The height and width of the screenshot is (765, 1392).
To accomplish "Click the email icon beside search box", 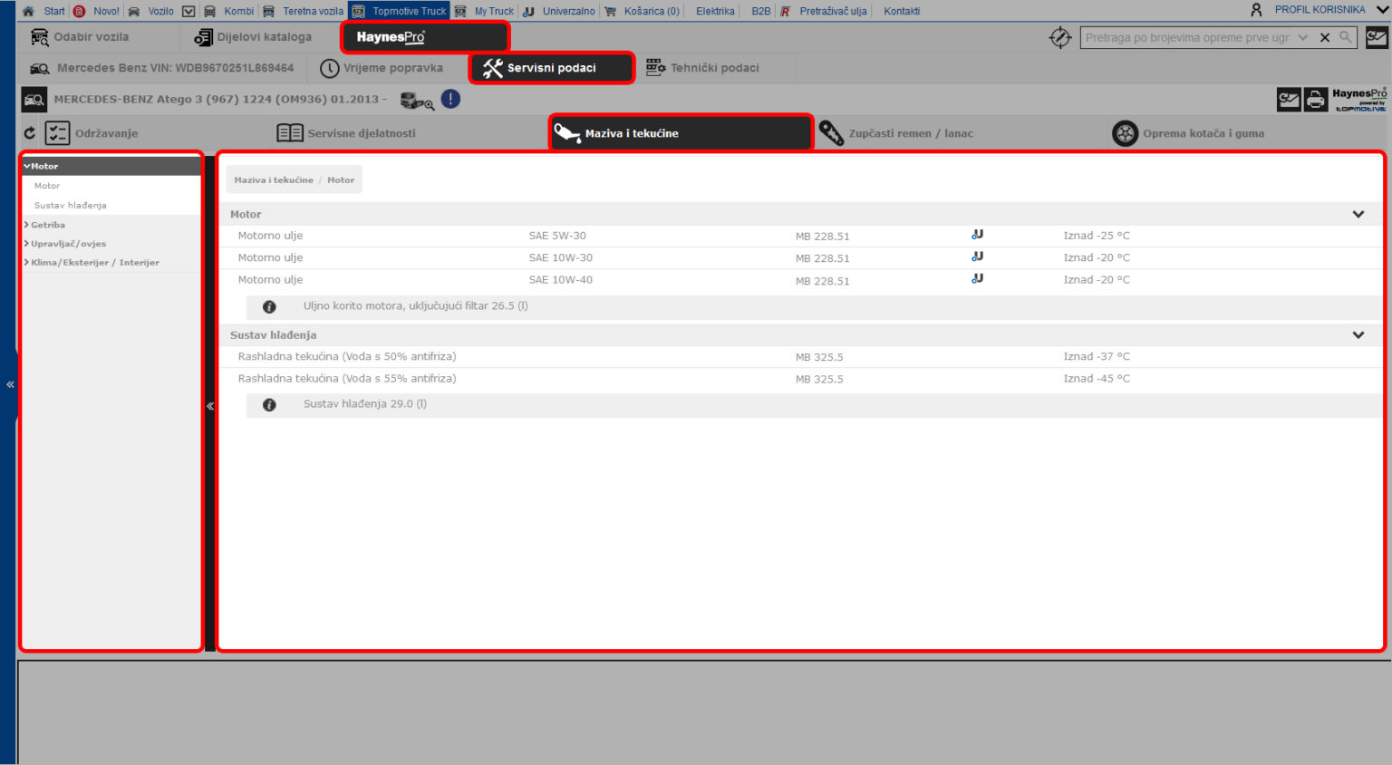I will click(x=1377, y=37).
